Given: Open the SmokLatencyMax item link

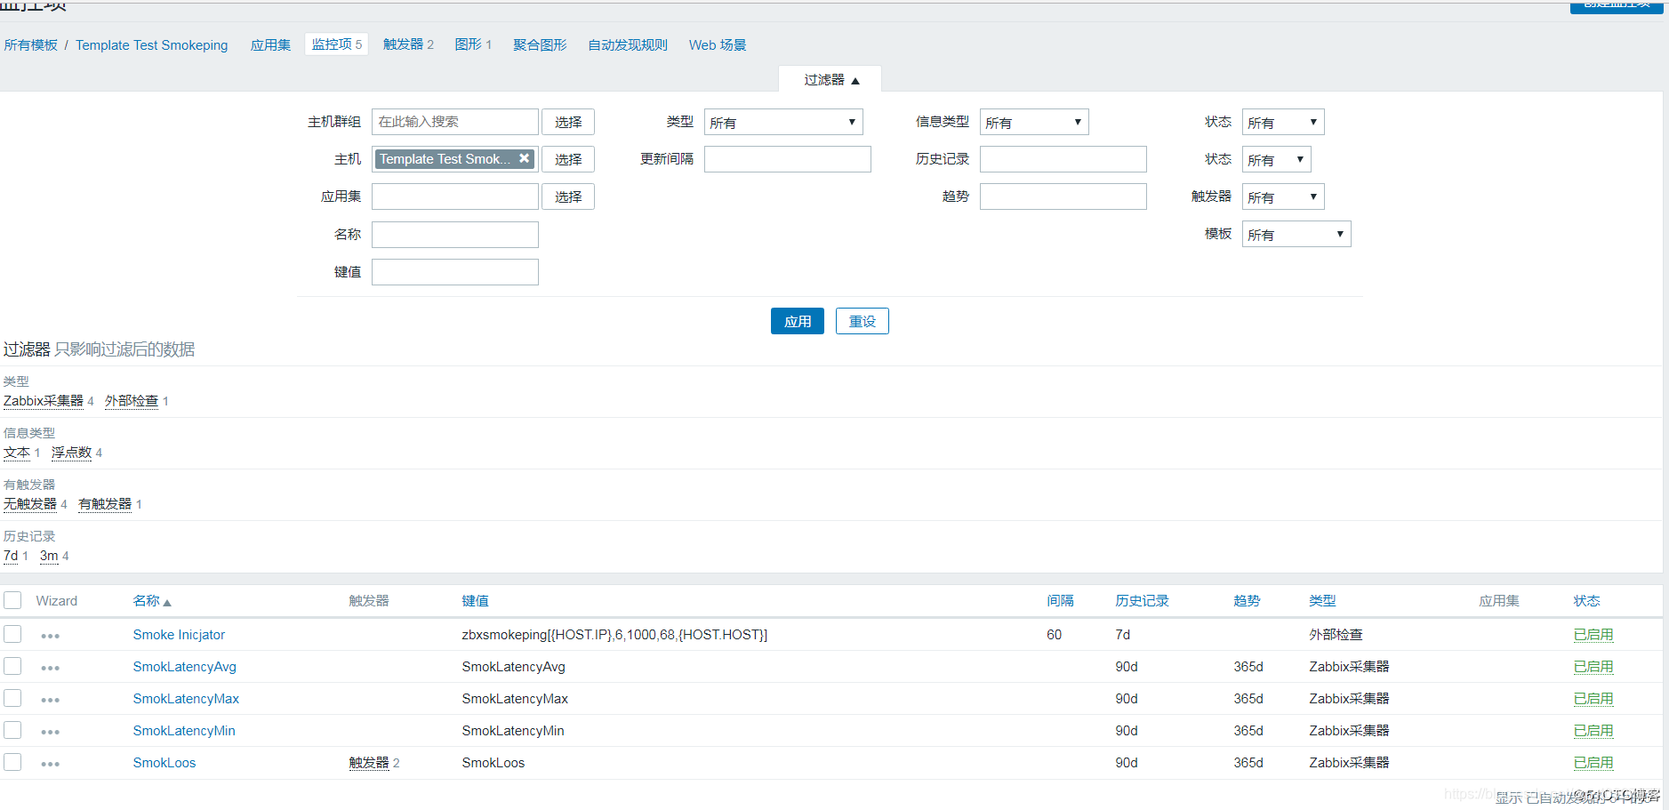Looking at the screenshot, I should click(186, 699).
